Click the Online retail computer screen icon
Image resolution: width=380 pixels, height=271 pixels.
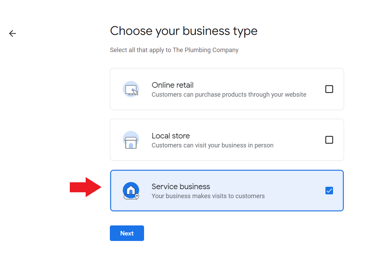pos(131,89)
